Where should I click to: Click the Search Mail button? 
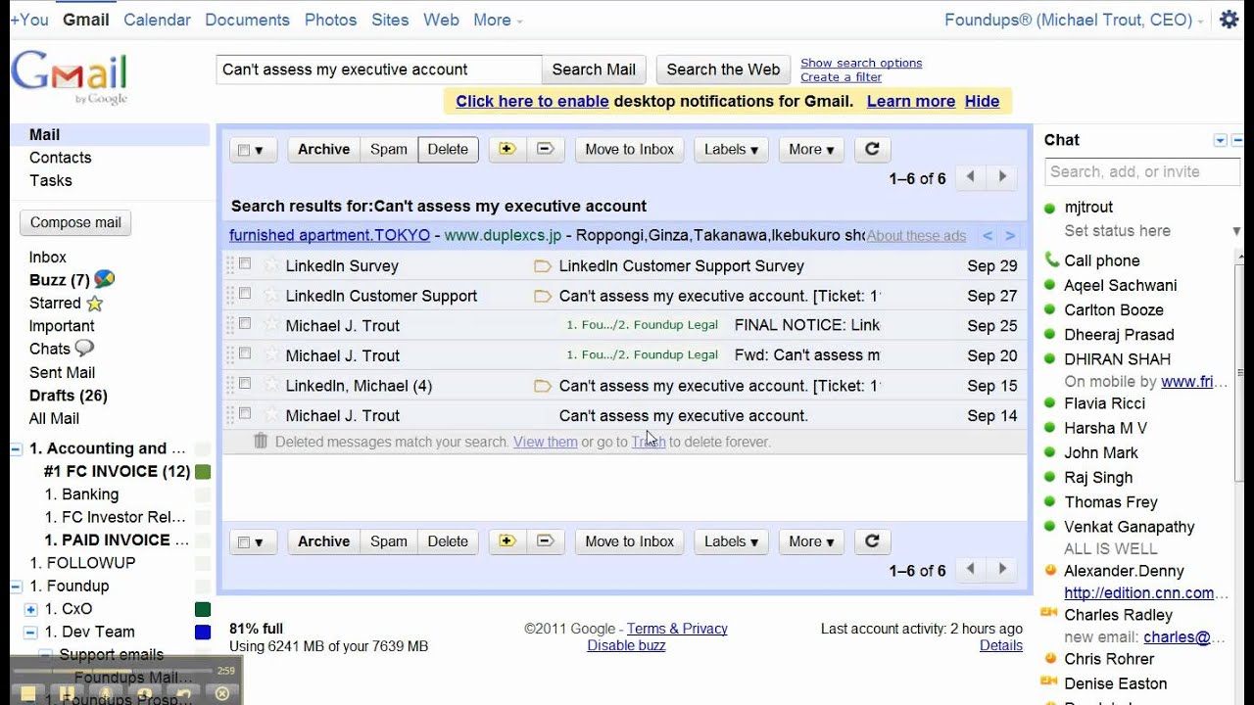(x=594, y=70)
